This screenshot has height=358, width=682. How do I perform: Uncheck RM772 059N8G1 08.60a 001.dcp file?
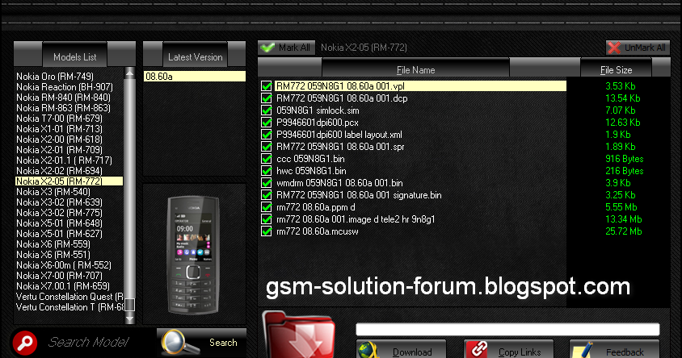(266, 98)
